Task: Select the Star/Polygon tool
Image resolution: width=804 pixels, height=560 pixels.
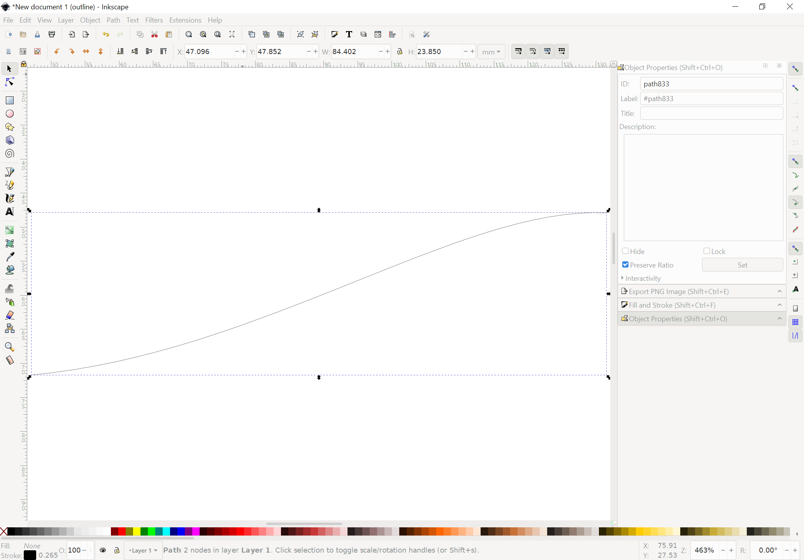Action: [x=10, y=127]
